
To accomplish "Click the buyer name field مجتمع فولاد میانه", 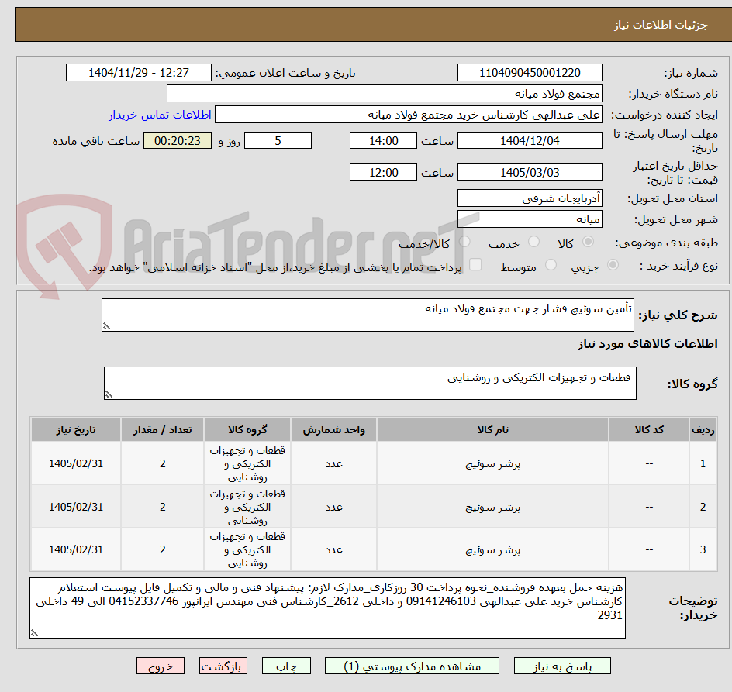I will [x=384, y=94].
